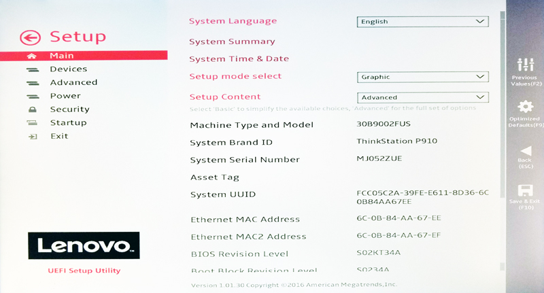
Task: Click the Main home icon in sidebar
Action: pyautogui.click(x=32, y=56)
